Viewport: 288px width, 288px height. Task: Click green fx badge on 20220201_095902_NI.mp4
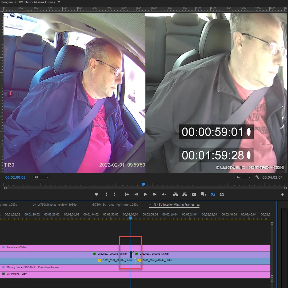click(x=94, y=254)
